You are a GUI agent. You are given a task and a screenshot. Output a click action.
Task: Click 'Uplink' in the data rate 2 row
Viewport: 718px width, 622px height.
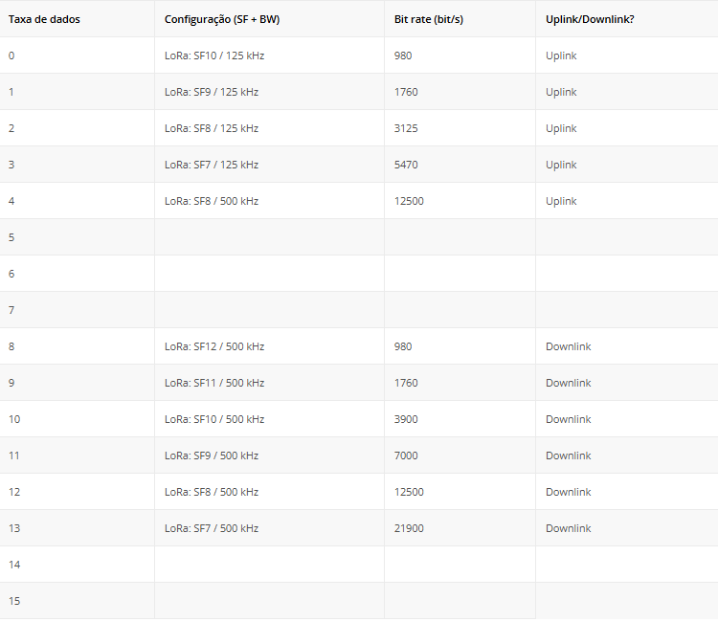coord(561,128)
